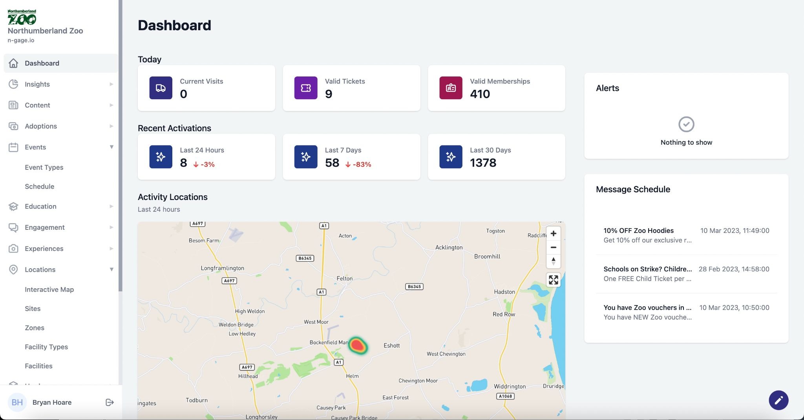Click the sidebar vertical scrollbar
This screenshot has height=420, width=804.
pyautogui.click(x=121, y=145)
